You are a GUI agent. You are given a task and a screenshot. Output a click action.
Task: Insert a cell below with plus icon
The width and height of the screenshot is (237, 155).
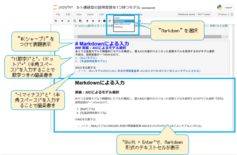(x=62, y=21)
